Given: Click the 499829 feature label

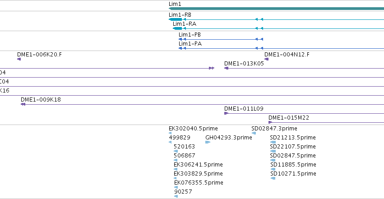Looking at the screenshot, I should point(180,138).
